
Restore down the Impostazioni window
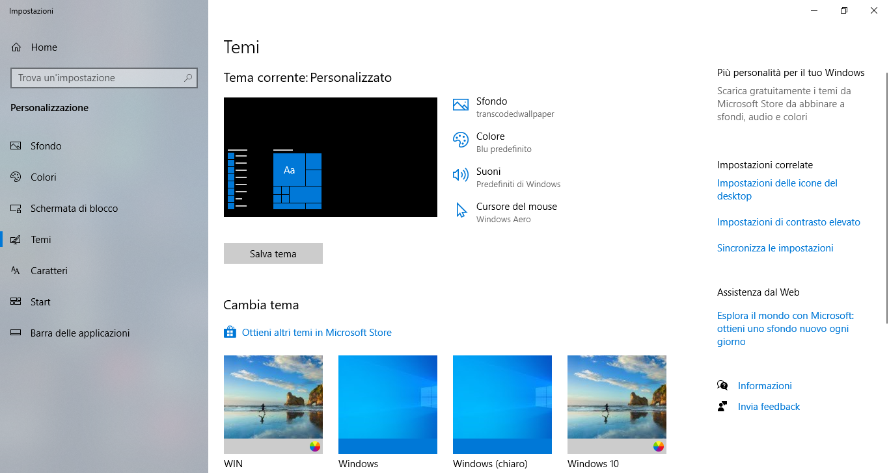844,10
